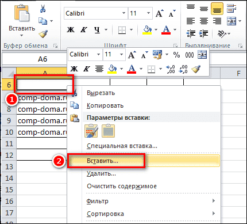
Task: Click mini toolbar Format Painter brush
Action: 196,69
